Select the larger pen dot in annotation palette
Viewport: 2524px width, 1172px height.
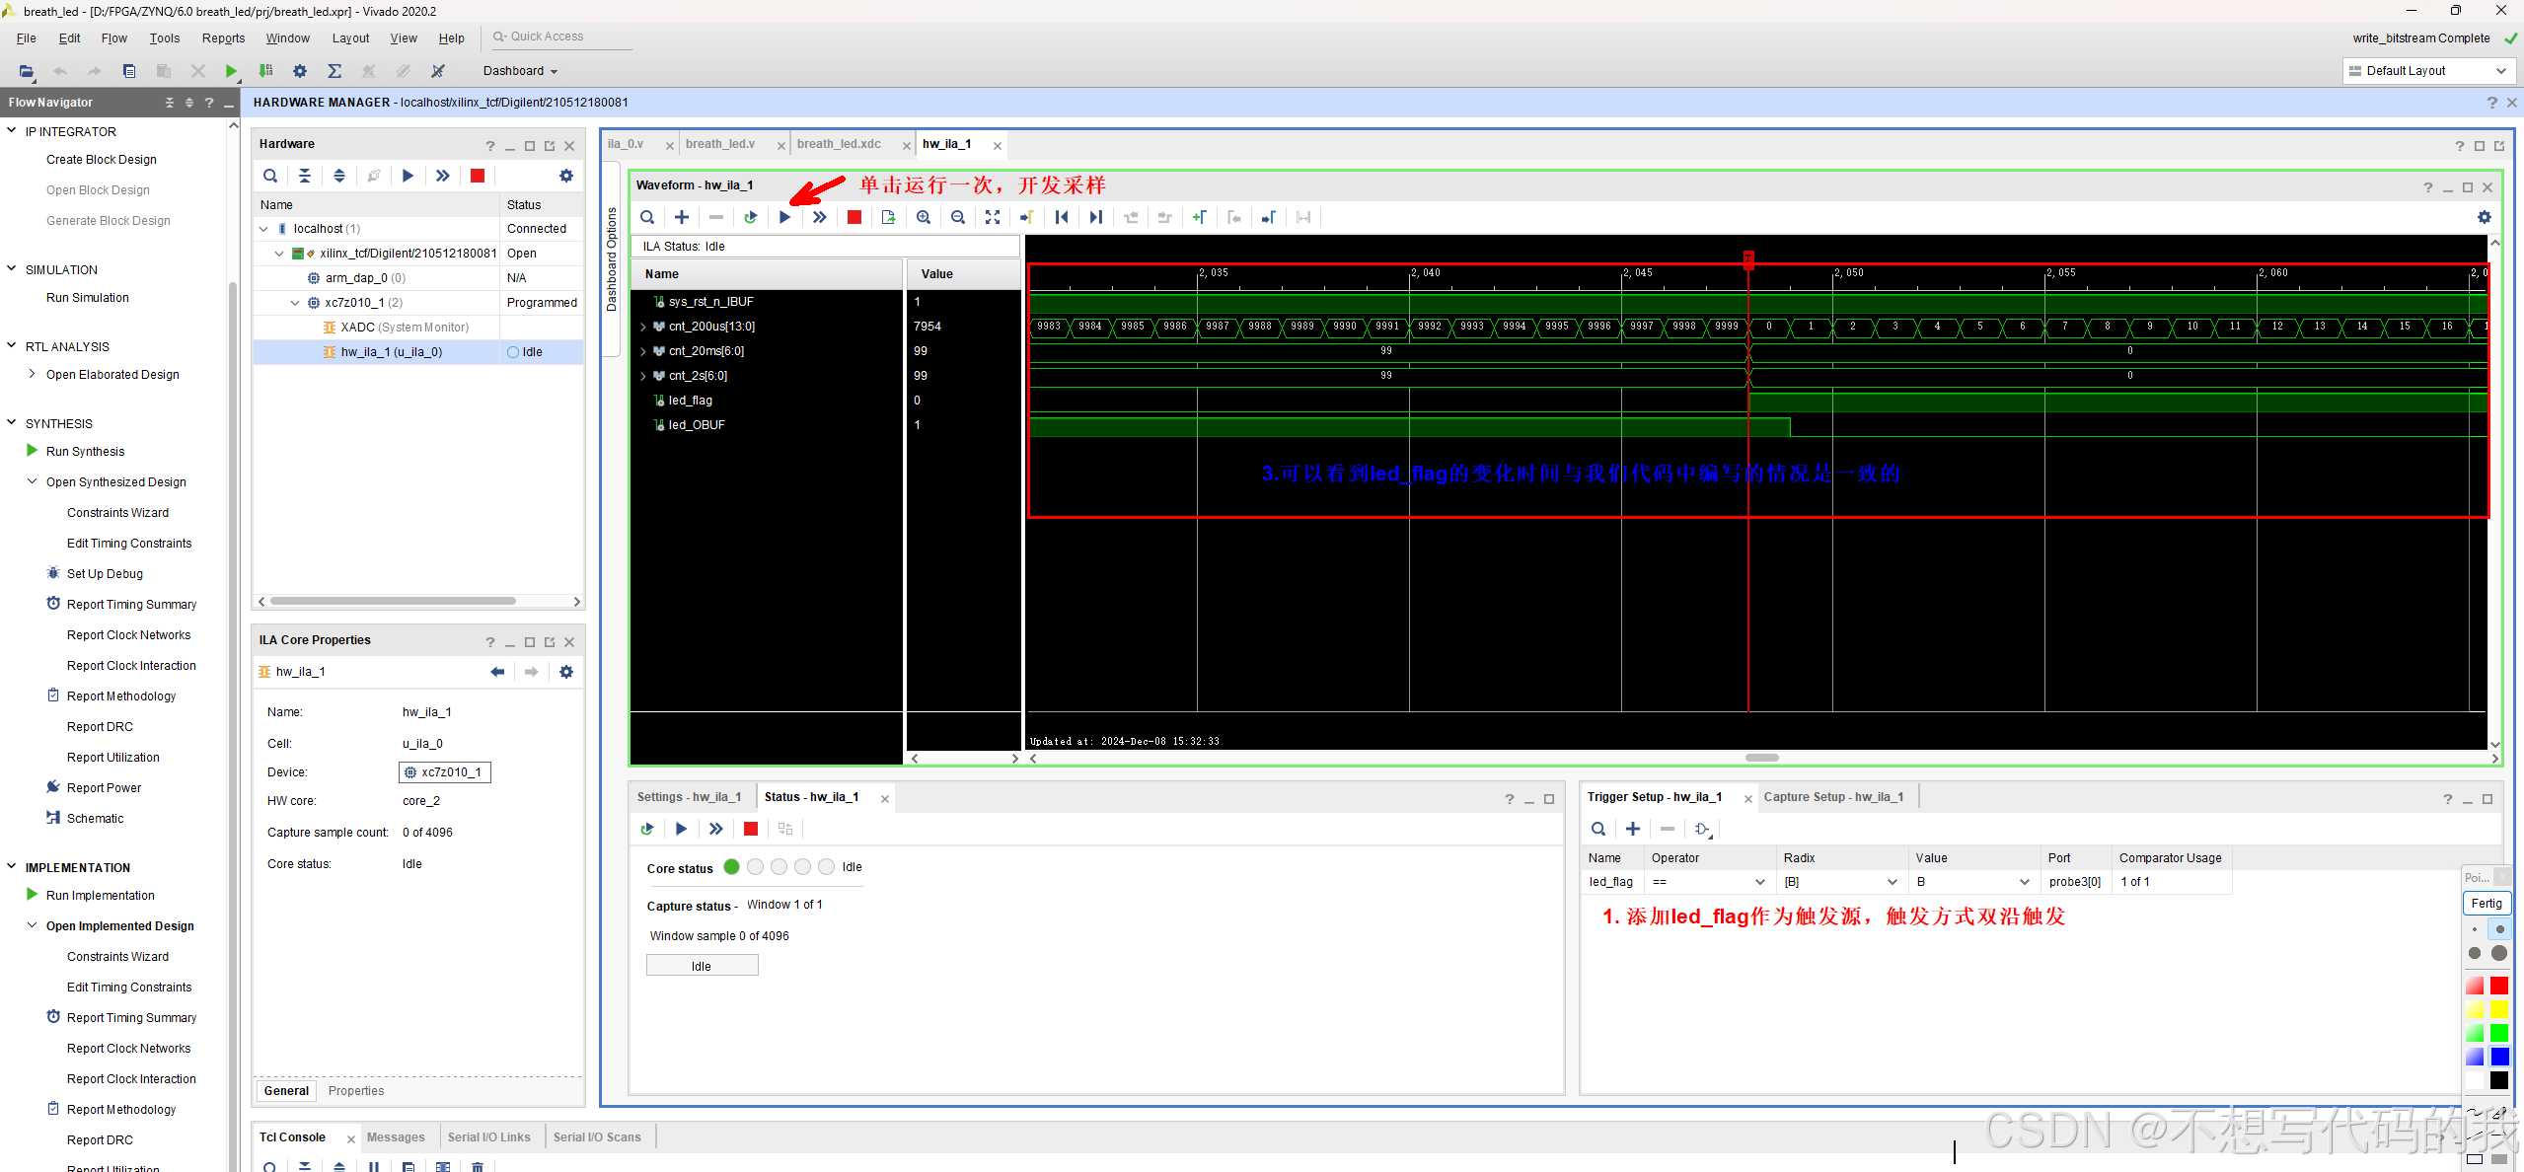(2498, 953)
